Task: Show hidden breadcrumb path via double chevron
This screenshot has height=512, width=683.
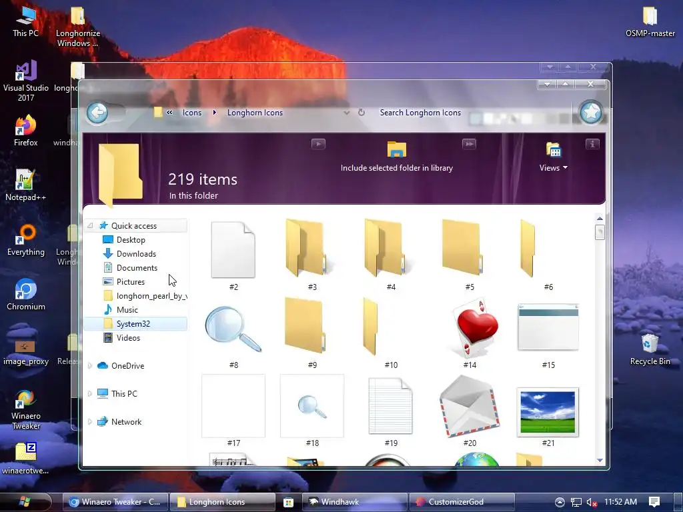Action: pos(169,112)
